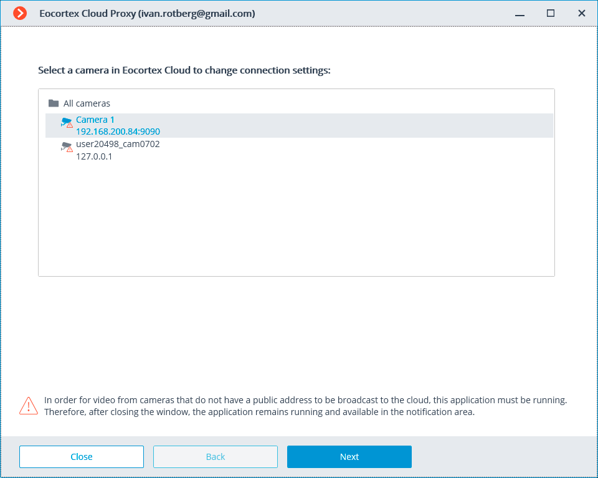The image size is (598, 478).
Task: Click the All cameras folder icon
Action: [54, 103]
